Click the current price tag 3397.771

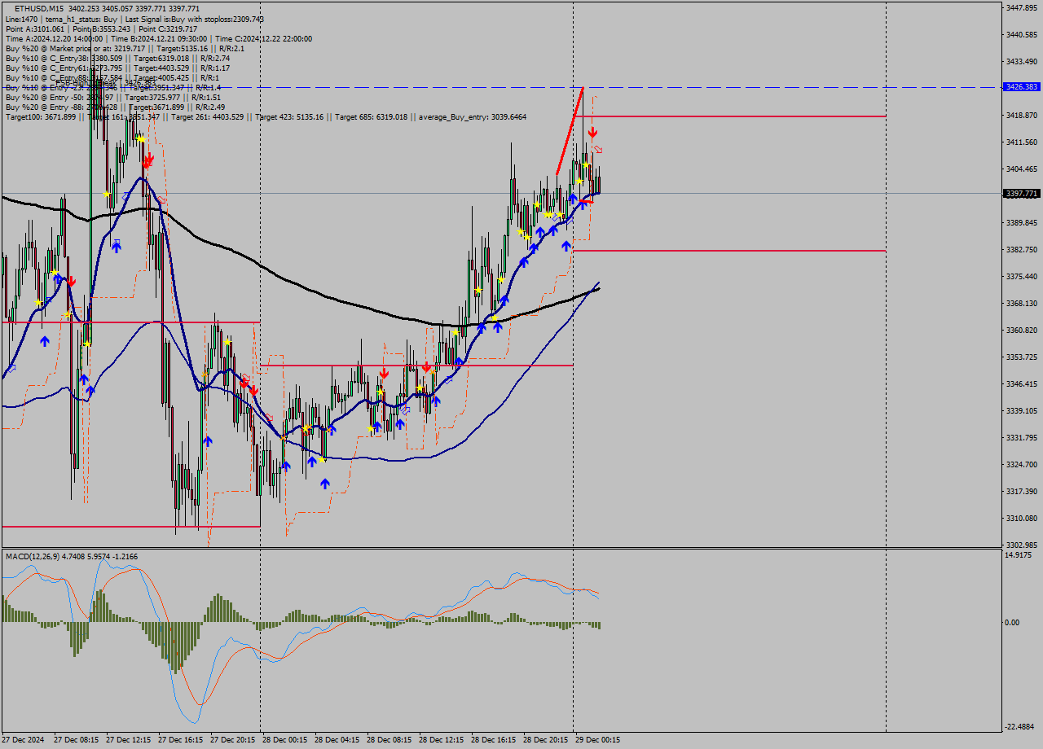pos(1022,194)
